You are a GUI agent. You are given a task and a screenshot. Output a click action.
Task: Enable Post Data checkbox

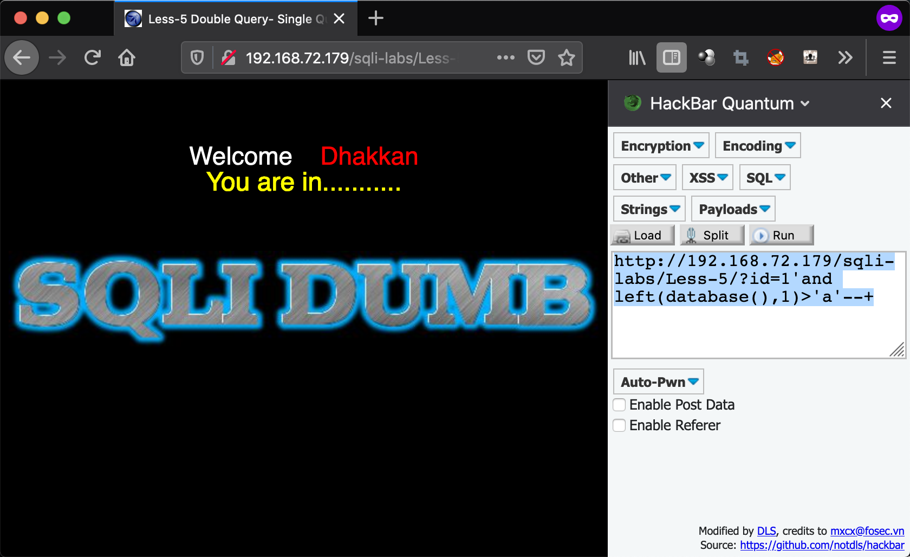[x=619, y=405]
